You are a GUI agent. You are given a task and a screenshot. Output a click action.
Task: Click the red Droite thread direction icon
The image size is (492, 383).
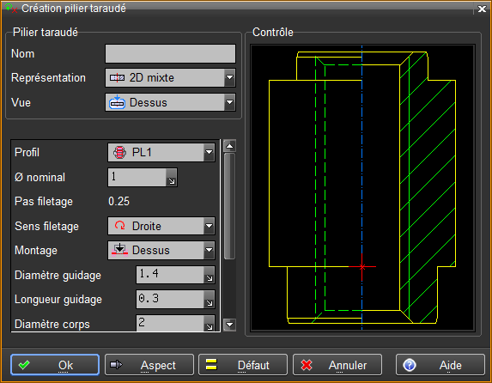tap(119, 225)
